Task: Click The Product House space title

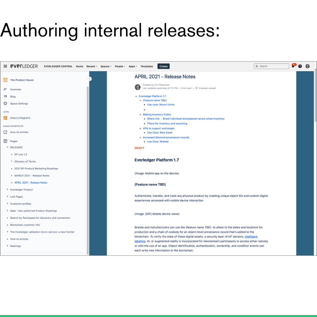Action: click(22, 80)
